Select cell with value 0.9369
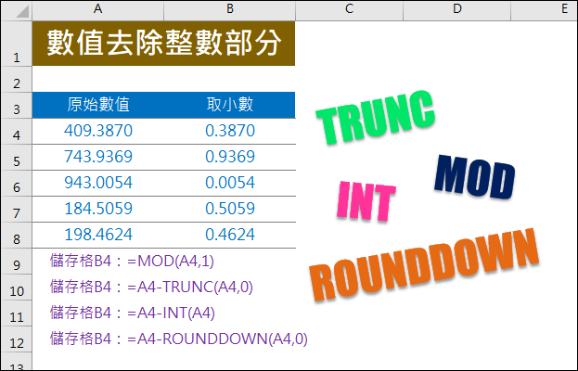The height and width of the screenshot is (371, 578). point(230,158)
